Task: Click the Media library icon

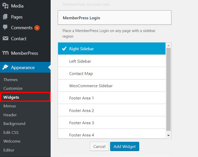Action: pos(5,6)
